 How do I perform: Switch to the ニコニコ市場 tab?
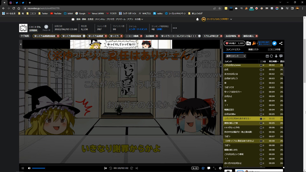point(274,50)
